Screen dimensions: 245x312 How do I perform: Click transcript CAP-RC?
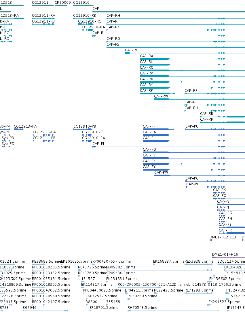tap(191, 102)
